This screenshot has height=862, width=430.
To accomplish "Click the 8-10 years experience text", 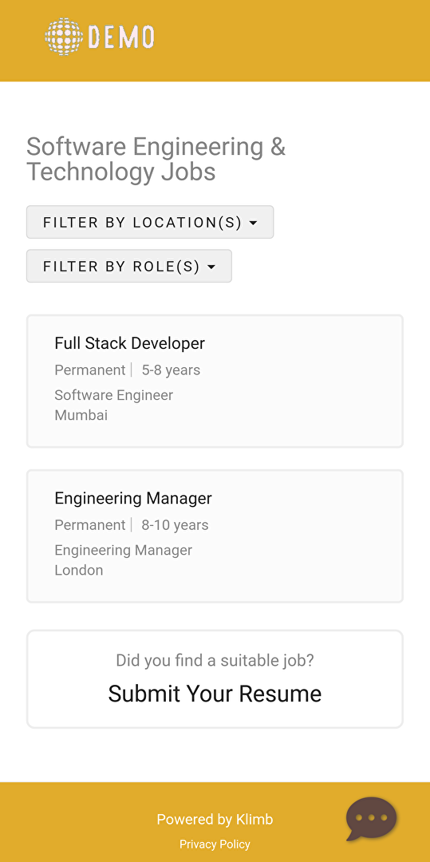I will [176, 525].
